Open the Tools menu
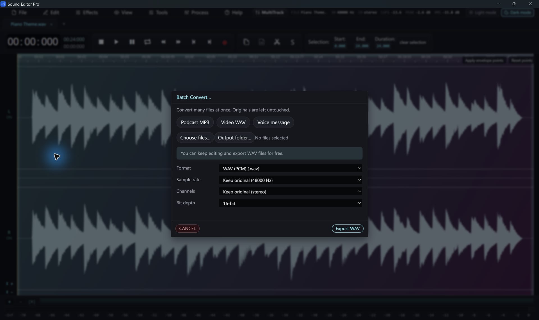Screen dimensions: 539x320 click(158, 13)
